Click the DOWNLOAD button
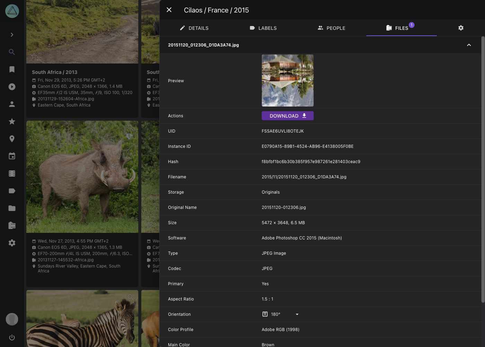 [288, 116]
